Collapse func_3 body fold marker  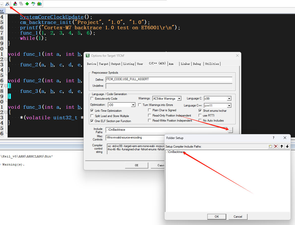click(x=6, y=112)
